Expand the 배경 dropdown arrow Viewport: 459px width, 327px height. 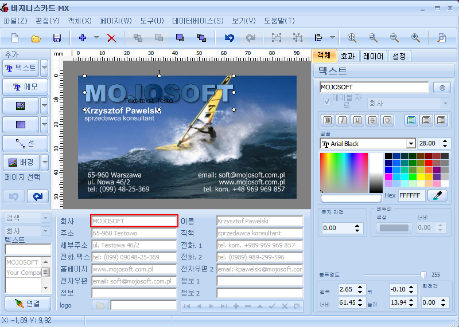click(x=45, y=163)
